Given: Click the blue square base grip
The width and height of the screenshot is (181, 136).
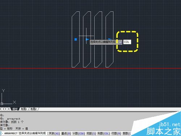Looking at the screenshot, I should tap(76, 39).
